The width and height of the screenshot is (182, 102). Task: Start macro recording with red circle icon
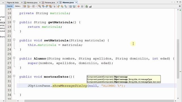78,6
